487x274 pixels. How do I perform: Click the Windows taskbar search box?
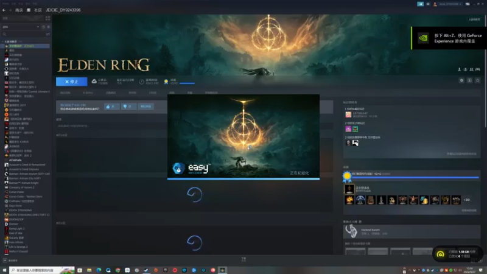coord(42,270)
